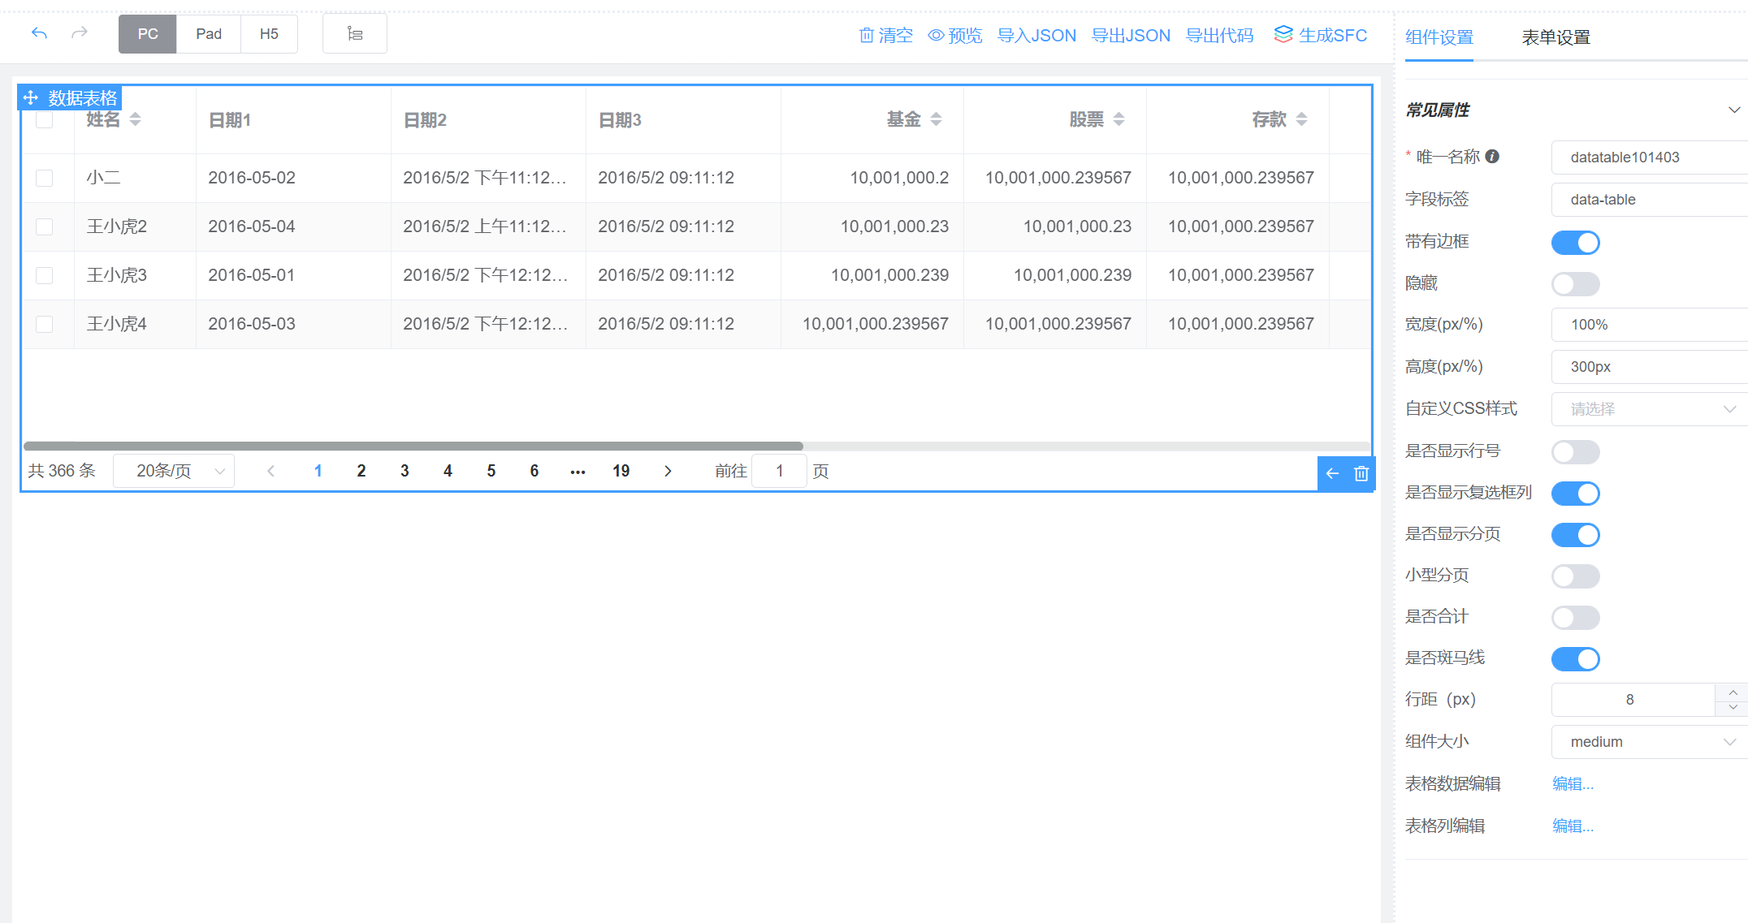Collapse the 常见属性 section chevron
Screen dimensions: 1748x923
[1733, 110]
